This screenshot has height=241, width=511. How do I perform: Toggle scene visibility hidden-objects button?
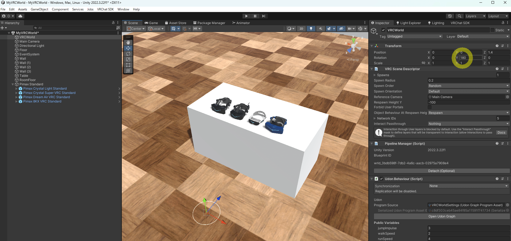(341, 29)
